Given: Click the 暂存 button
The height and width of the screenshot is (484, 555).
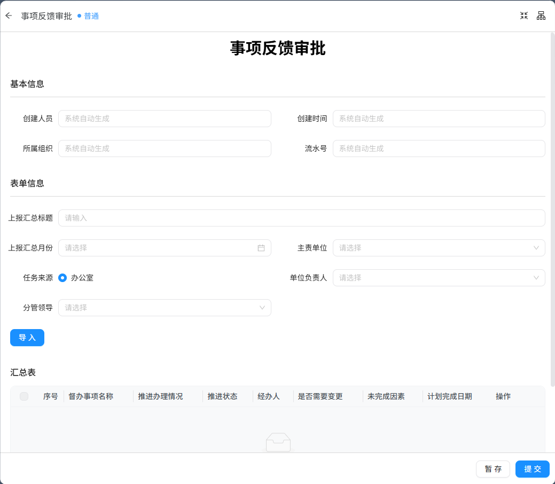Looking at the screenshot, I should tap(493, 469).
